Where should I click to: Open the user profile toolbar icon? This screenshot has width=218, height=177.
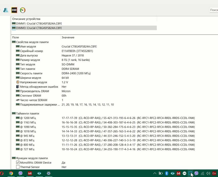click(x=6, y=10)
